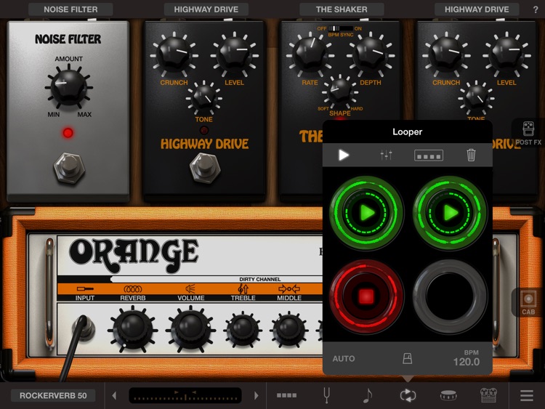Click the Noise Filter red LED
This screenshot has width=545, height=409.
click(x=68, y=133)
